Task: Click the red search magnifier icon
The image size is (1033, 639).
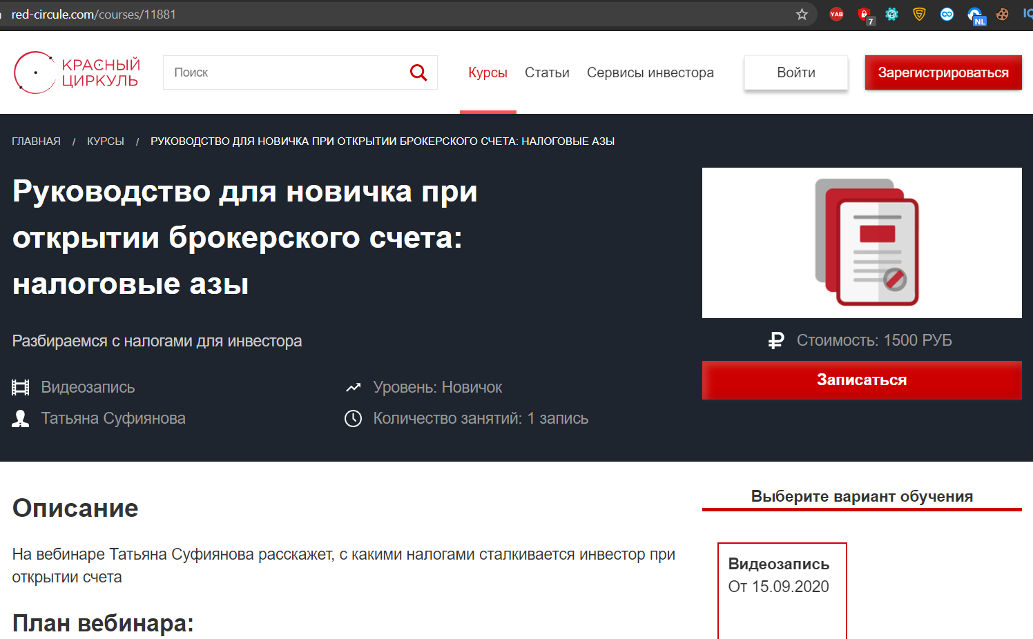Action: 418,72
